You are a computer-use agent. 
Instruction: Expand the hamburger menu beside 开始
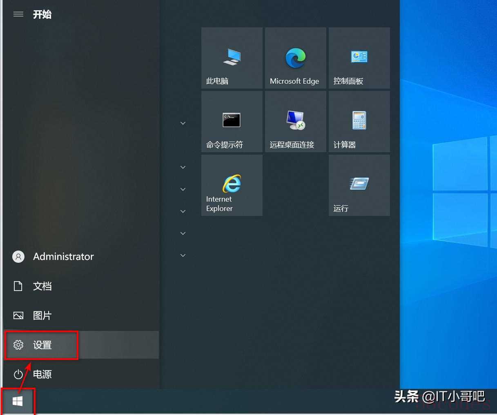(18, 14)
